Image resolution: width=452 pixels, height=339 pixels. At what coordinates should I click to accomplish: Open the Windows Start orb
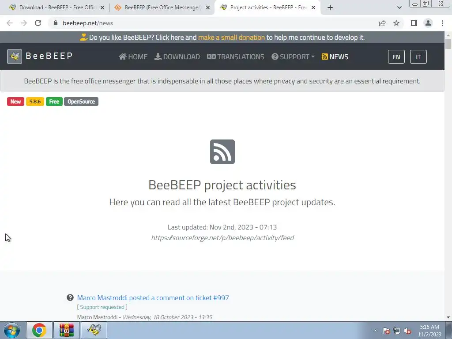pyautogui.click(x=11, y=330)
